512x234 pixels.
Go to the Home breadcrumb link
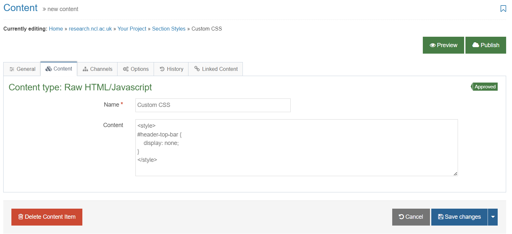tap(56, 29)
